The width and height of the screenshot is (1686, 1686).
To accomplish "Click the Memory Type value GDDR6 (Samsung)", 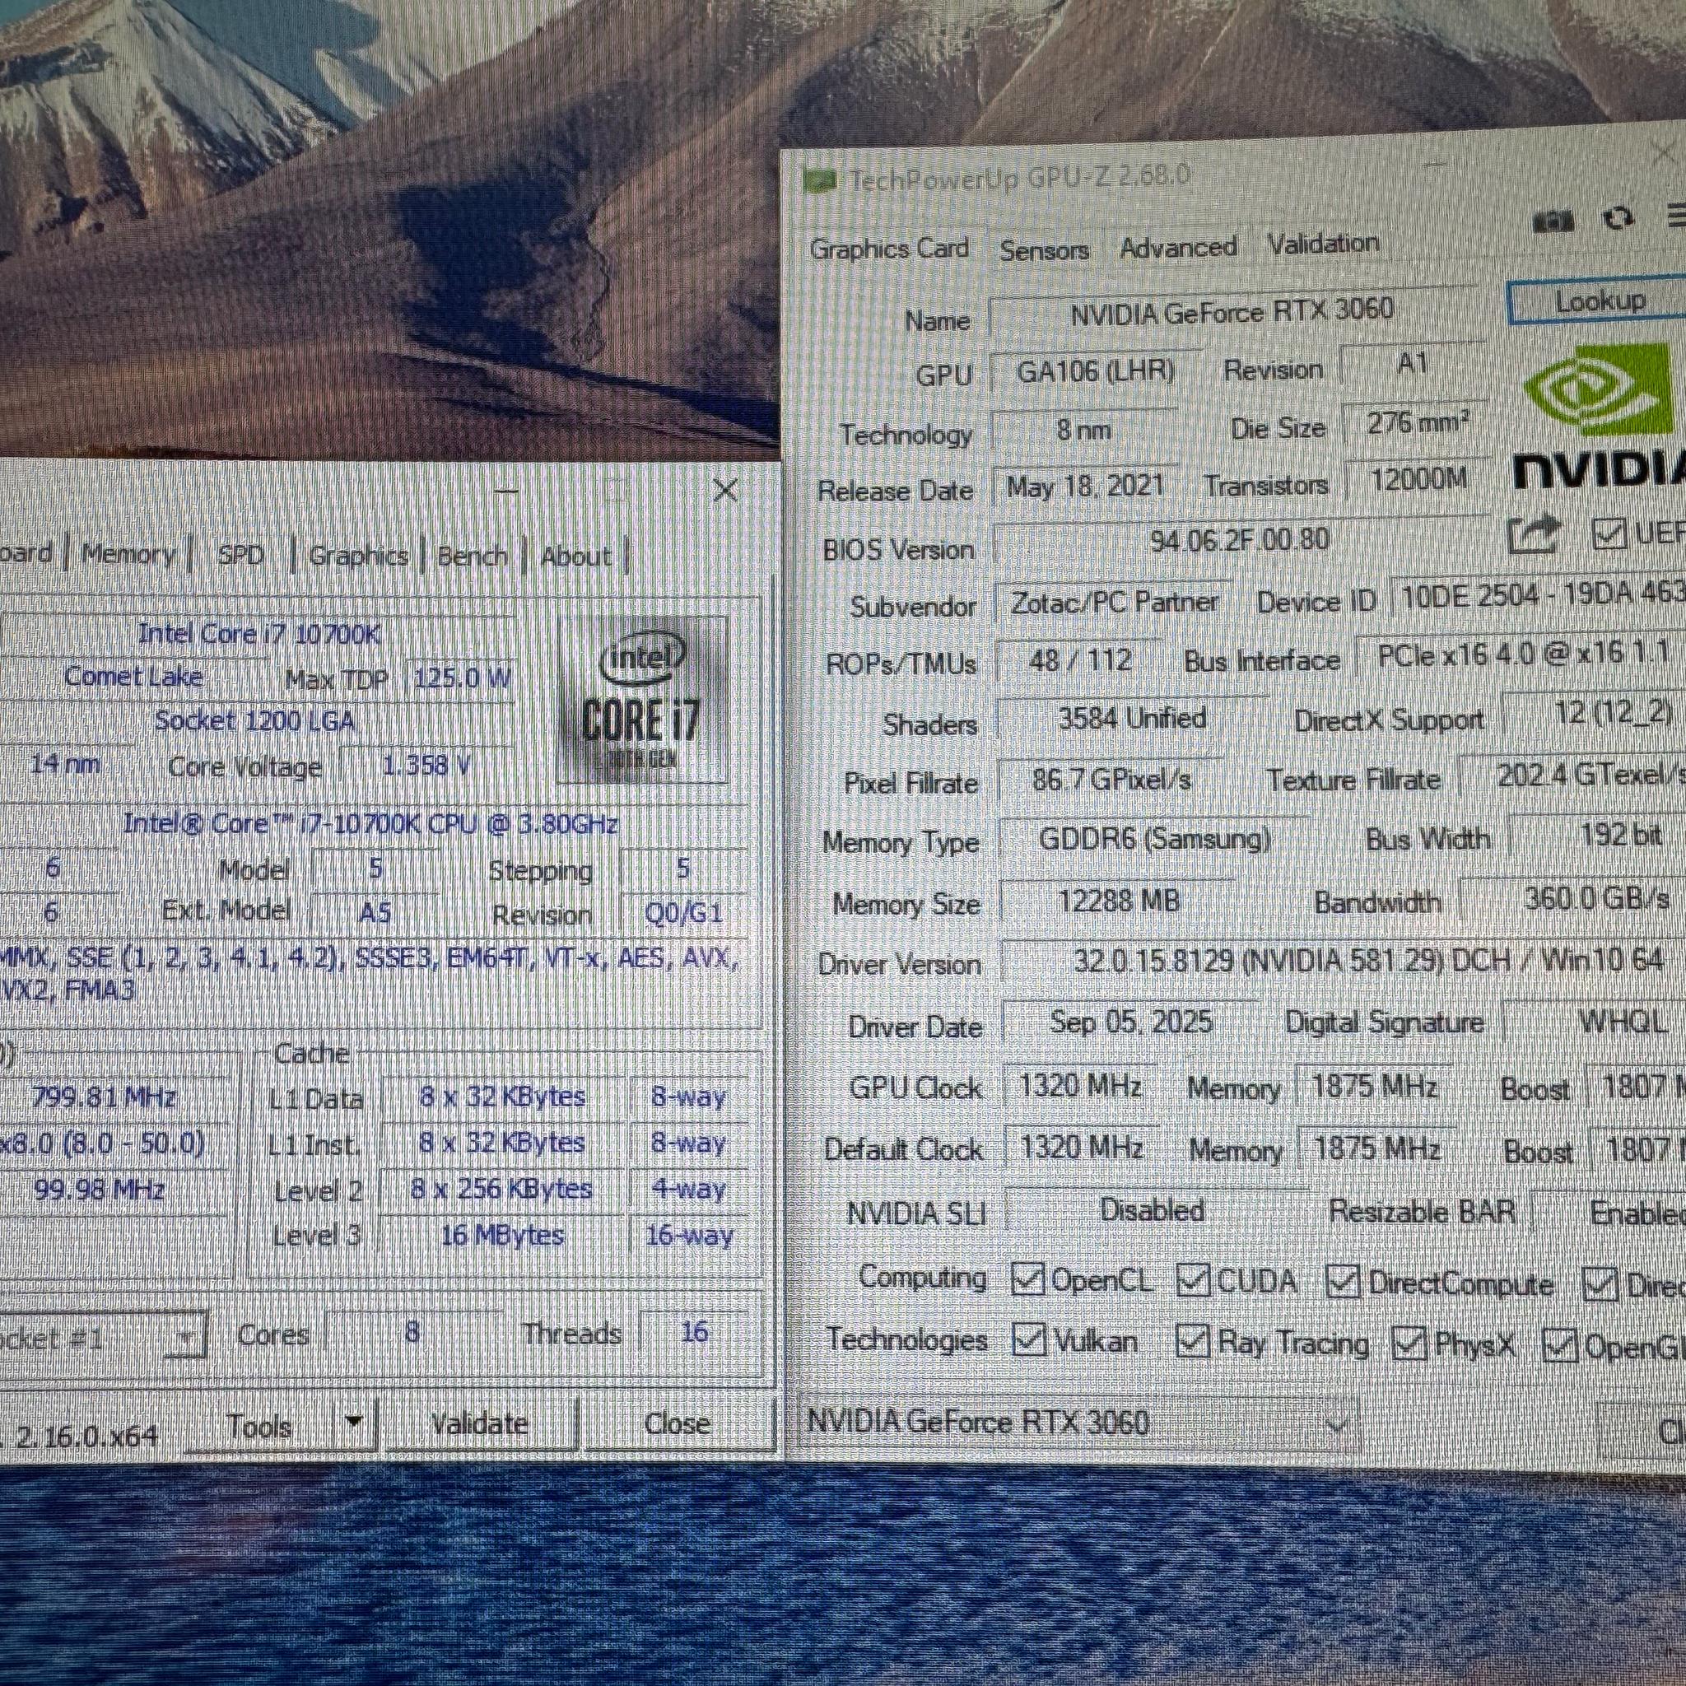I will tap(1153, 840).
